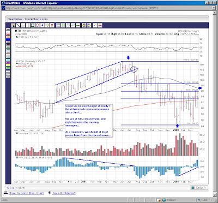Select the vertical green band tool
This screenshot has height=203, width=218.
63,26
